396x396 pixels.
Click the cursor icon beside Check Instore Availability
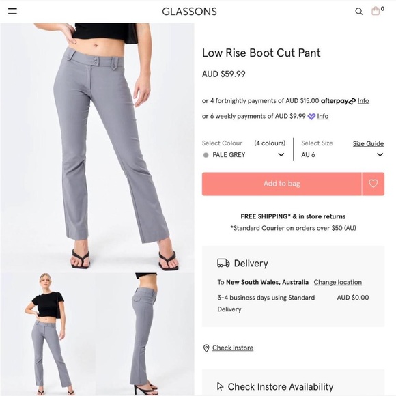click(221, 386)
